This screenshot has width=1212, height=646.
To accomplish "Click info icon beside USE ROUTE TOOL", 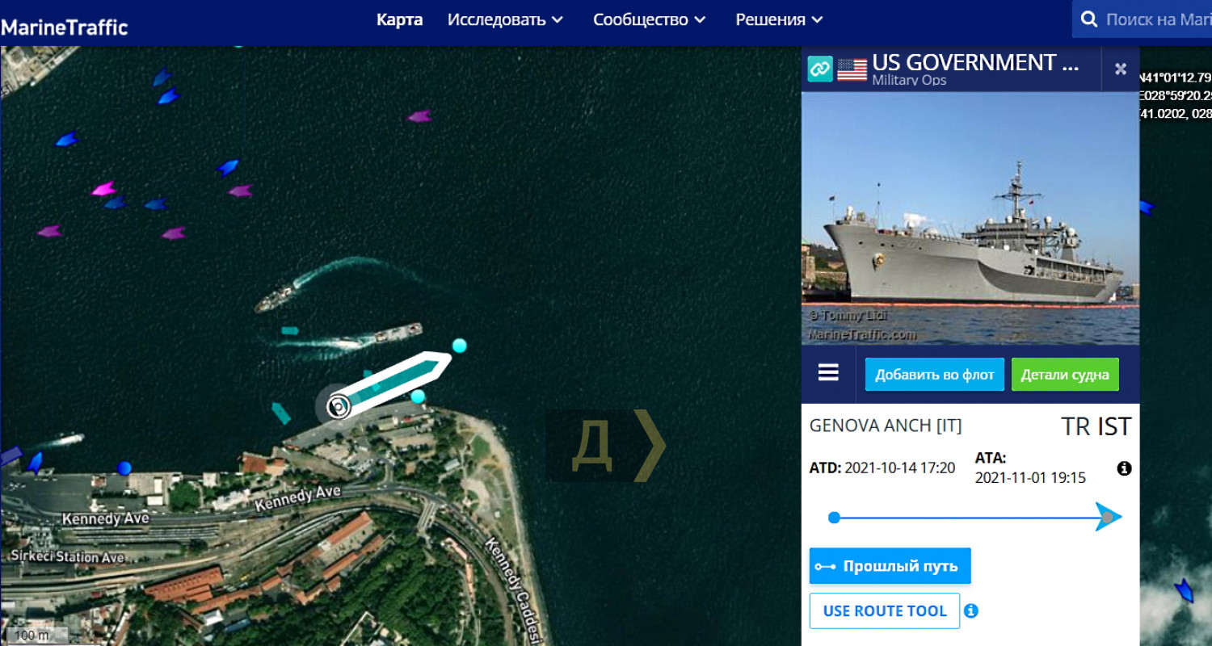I will [x=971, y=610].
